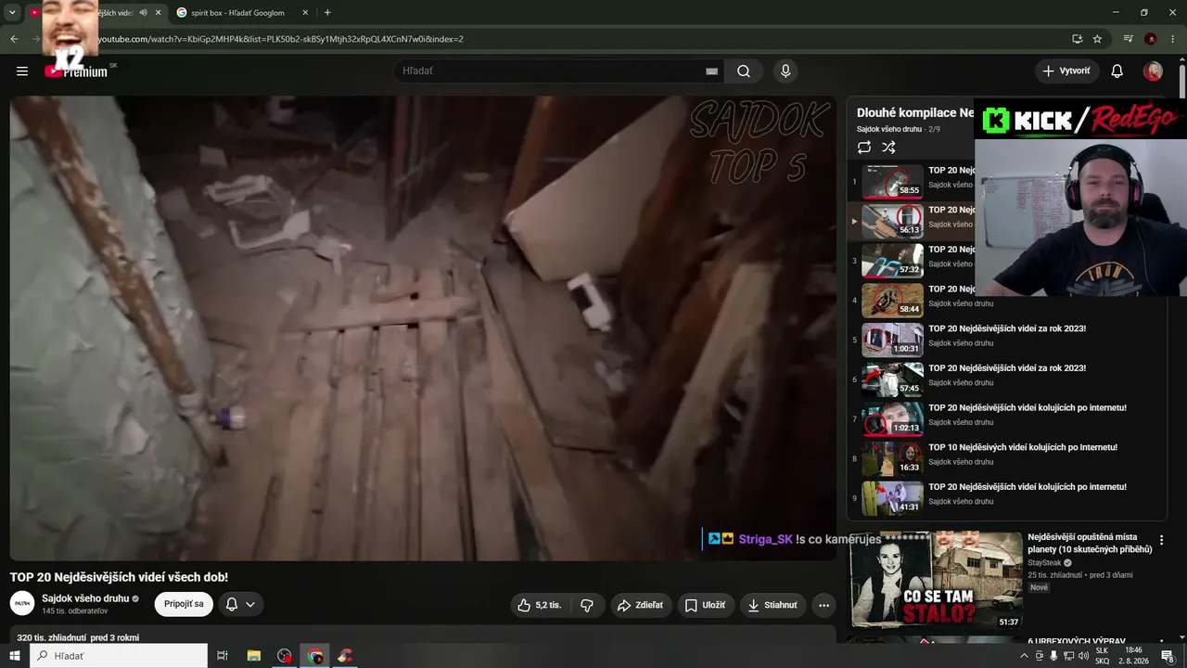Open a new browser tab
Viewport: 1187px width, 668px height.
(327, 13)
